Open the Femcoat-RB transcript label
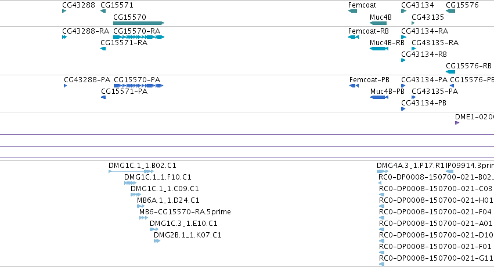Viewport: 494px width, 267px height. coord(368,31)
